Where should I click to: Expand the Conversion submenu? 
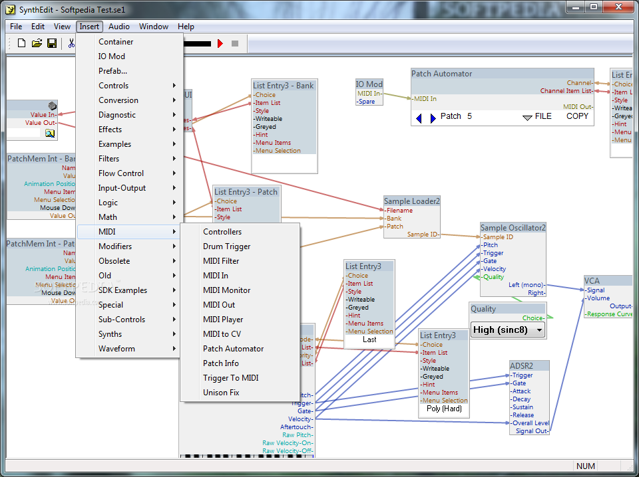129,100
